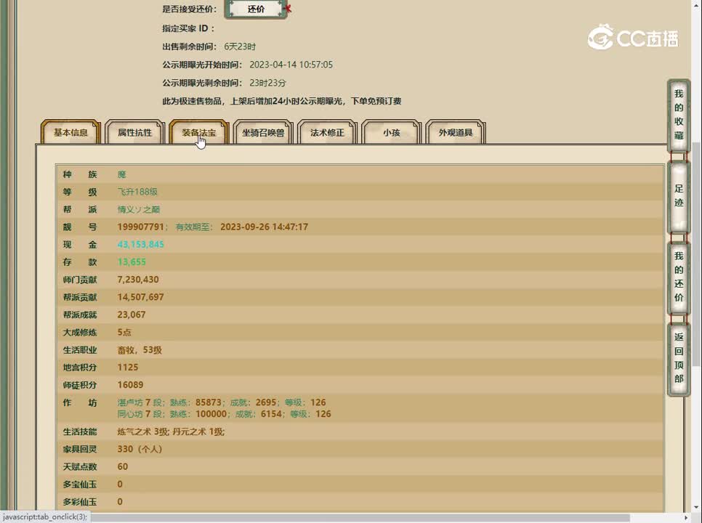The height and width of the screenshot is (523, 702).
Task: Open 我的收藏 from the side panel
Action: click(x=678, y=115)
